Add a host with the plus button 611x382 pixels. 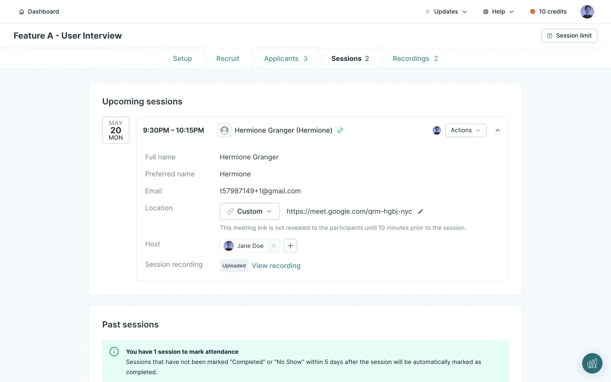290,246
